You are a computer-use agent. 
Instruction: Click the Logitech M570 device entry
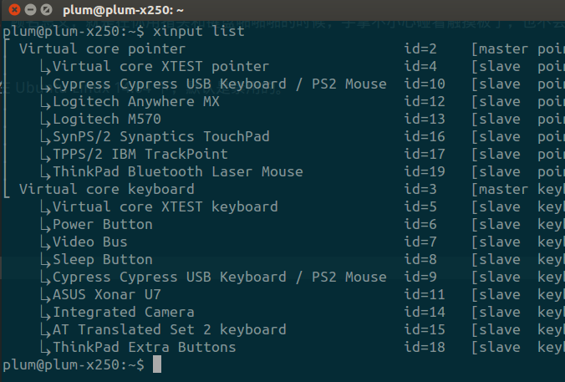(x=106, y=119)
